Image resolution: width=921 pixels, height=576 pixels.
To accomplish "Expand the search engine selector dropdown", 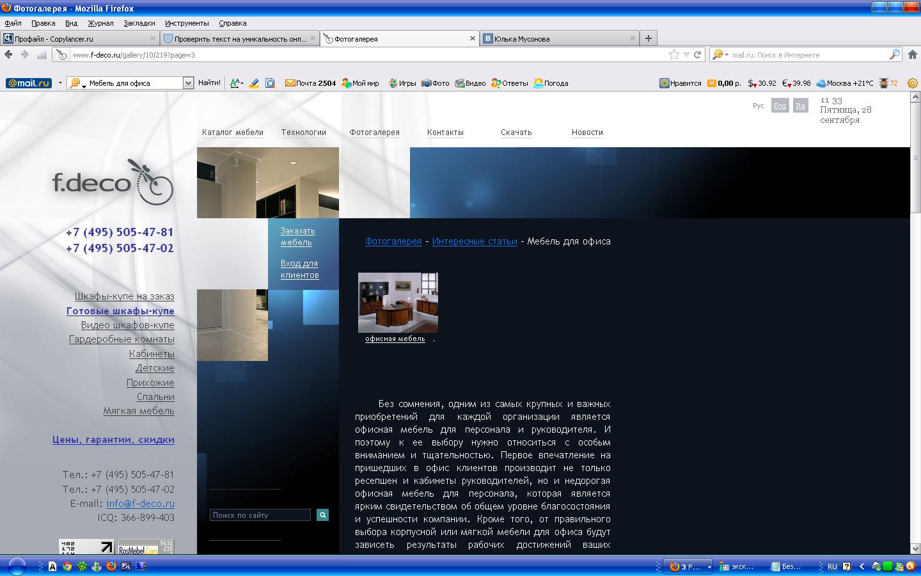I will tap(727, 55).
